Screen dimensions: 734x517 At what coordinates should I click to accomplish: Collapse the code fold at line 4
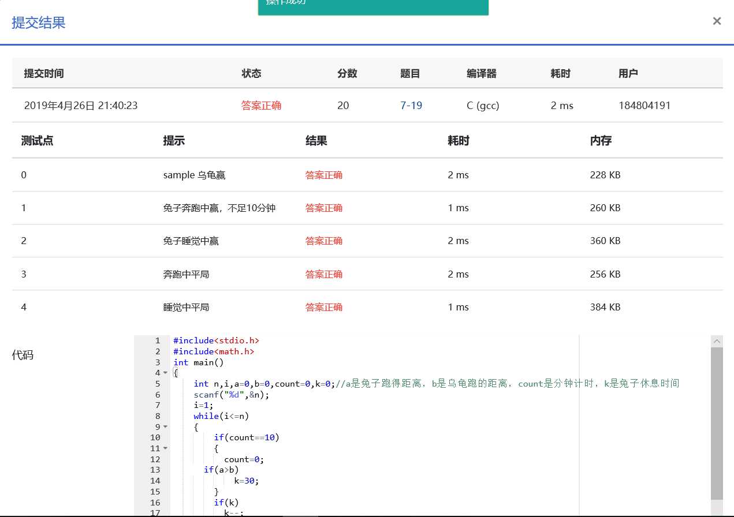click(x=165, y=373)
